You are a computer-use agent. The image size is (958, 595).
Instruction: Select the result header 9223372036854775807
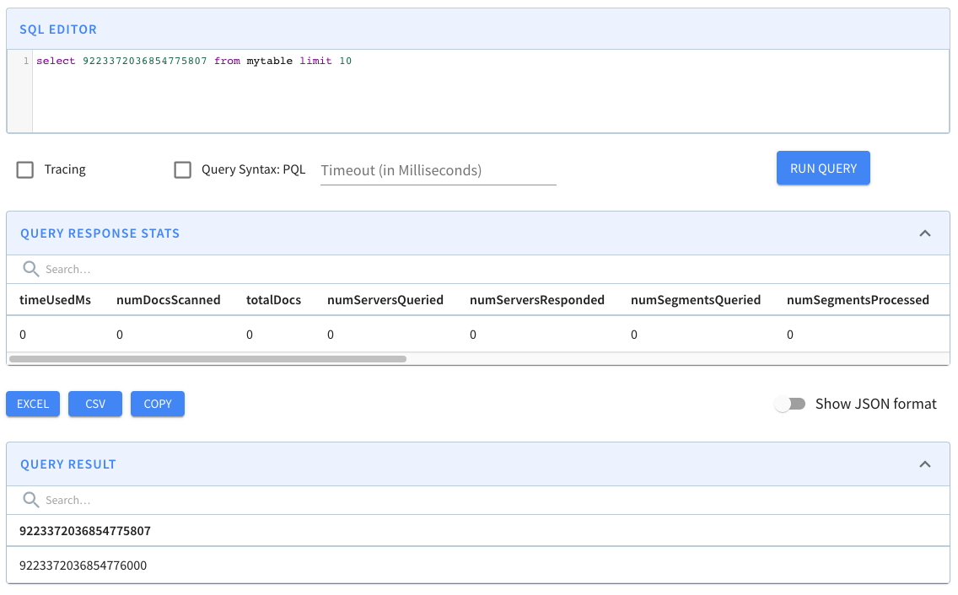click(x=85, y=531)
